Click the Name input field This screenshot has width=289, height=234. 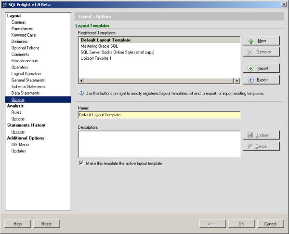point(159,115)
